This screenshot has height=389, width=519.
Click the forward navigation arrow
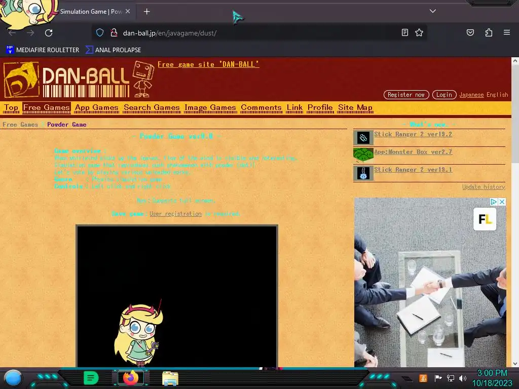click(30, 33)
